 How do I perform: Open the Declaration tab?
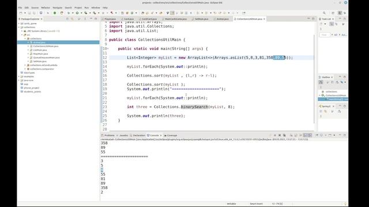(x=139, y=135)
